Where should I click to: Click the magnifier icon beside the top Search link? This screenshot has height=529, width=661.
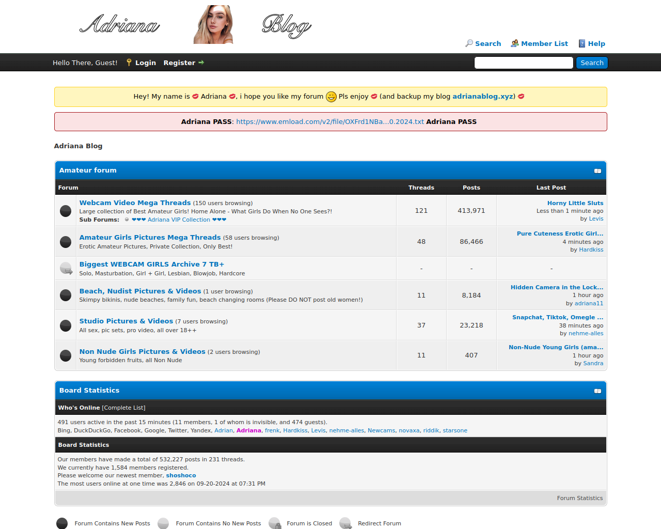point(469,43)
